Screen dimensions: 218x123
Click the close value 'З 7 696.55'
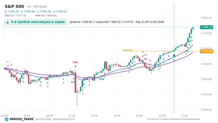[60, 11]
